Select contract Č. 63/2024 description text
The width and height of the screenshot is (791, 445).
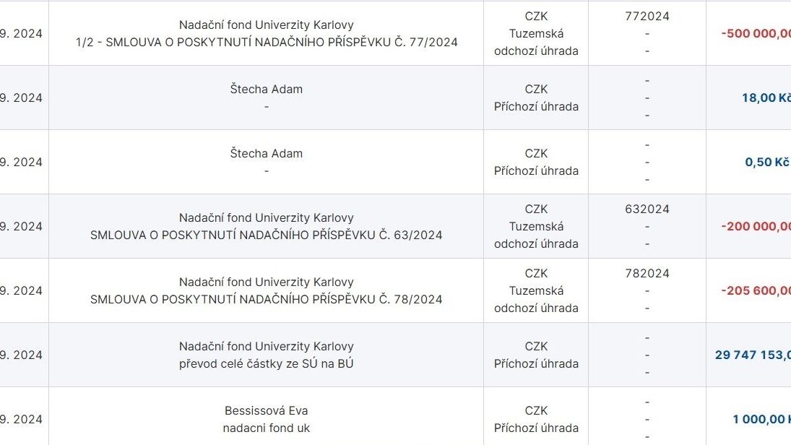point(267,235)
